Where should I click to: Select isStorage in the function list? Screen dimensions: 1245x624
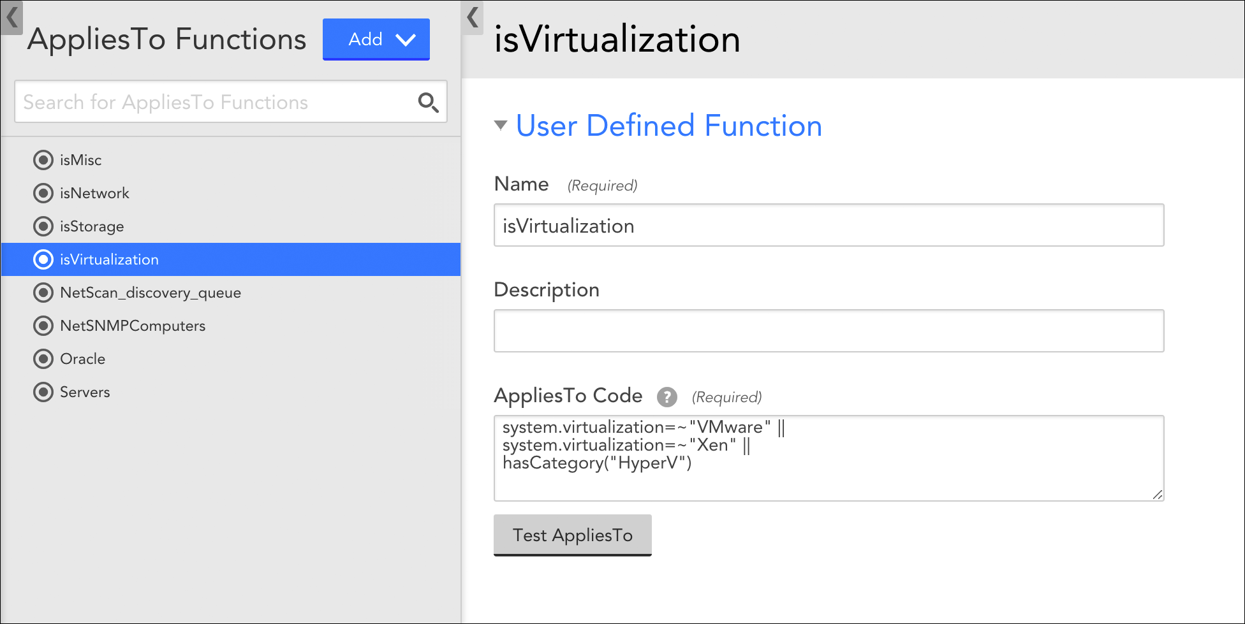coord(231,226)
